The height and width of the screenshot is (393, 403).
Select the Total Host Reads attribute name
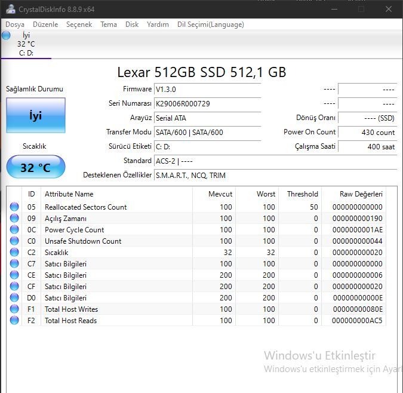tap(70, 321)
